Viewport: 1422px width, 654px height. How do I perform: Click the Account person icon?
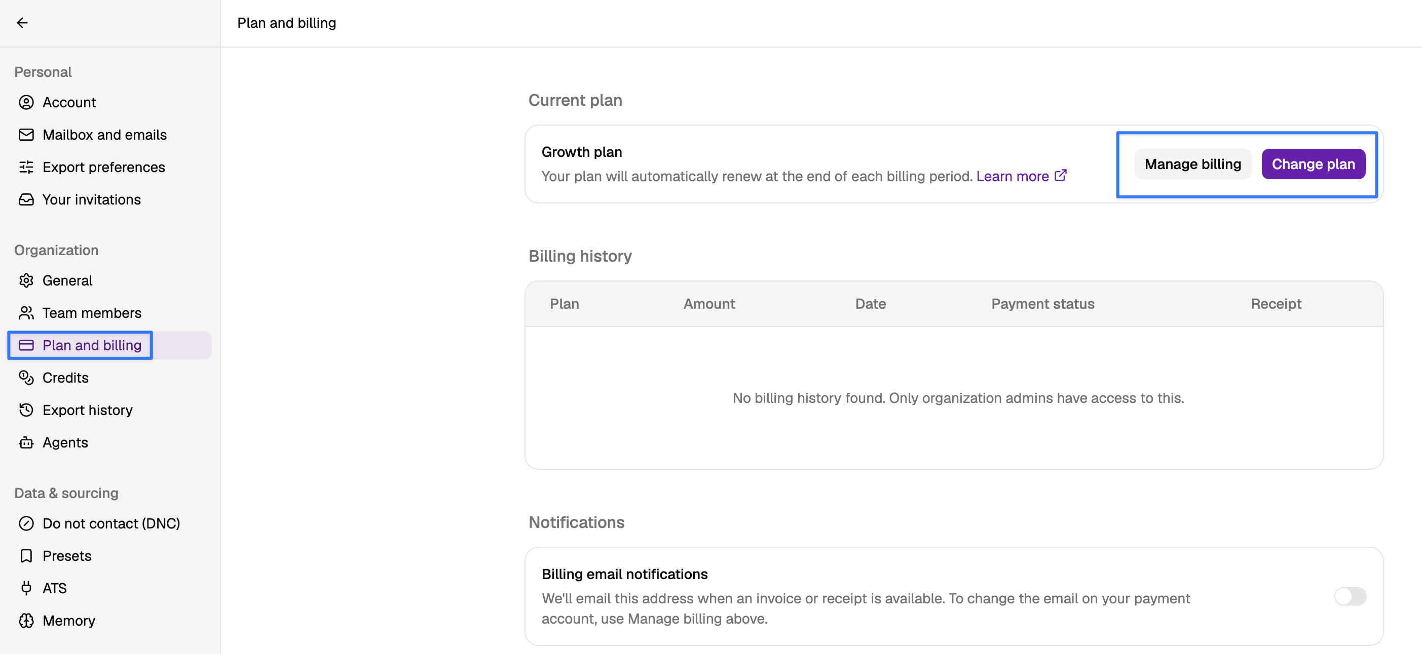coord(26,102)
